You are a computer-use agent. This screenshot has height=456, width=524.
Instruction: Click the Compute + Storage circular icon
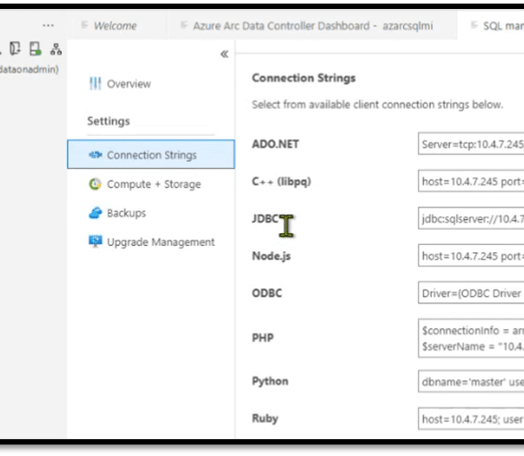click(x=95, y=184)
